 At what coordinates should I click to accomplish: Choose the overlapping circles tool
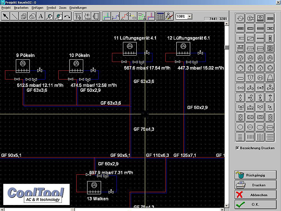point(32,16)
